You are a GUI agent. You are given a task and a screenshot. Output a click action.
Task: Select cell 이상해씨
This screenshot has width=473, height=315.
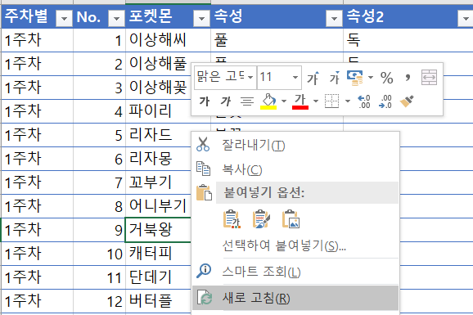168,40
